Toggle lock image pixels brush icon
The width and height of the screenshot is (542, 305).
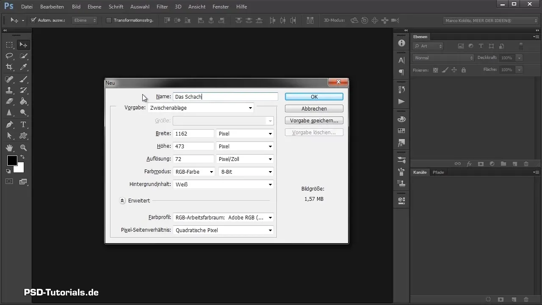pos(445,70)
